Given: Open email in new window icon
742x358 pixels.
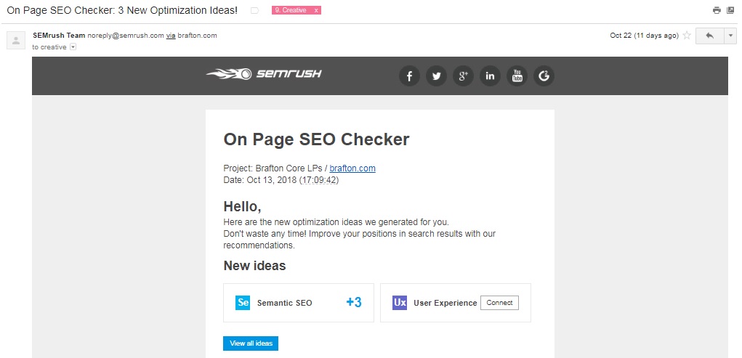Looking at the screenshot, I should 730,10.
